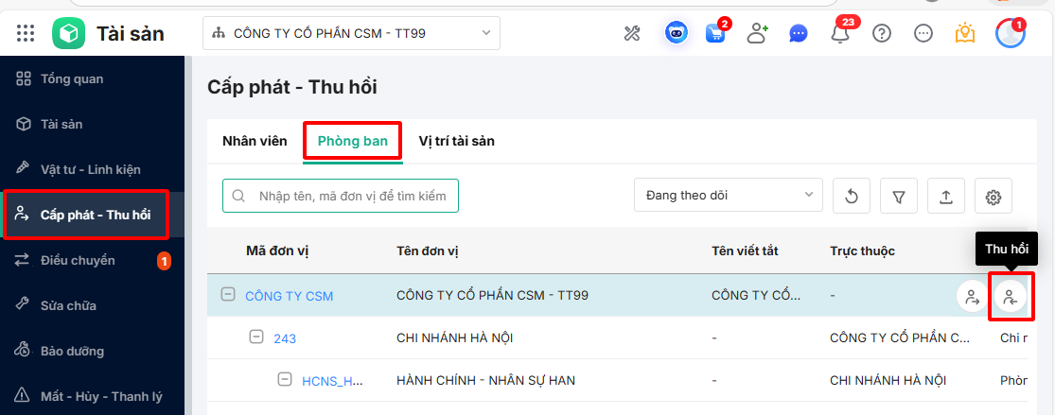Open the notifications bell icon

coord(839,34)
